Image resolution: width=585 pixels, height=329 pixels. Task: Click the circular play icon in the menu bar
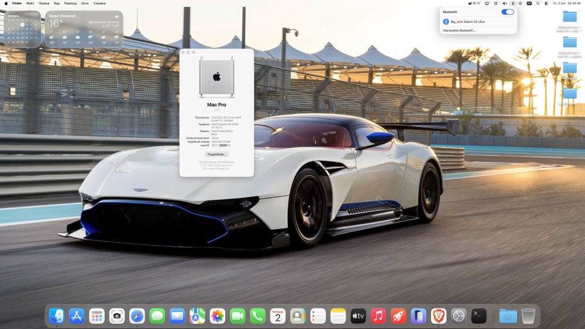point(521,4)
